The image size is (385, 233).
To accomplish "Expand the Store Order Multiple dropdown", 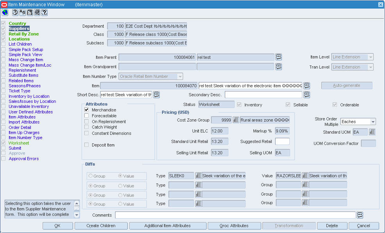I will pyautogui.click(x=373, y=122).
